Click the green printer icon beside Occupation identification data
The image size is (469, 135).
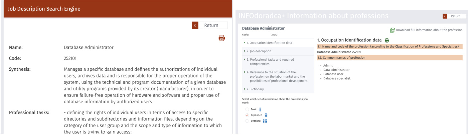point(387,40)
